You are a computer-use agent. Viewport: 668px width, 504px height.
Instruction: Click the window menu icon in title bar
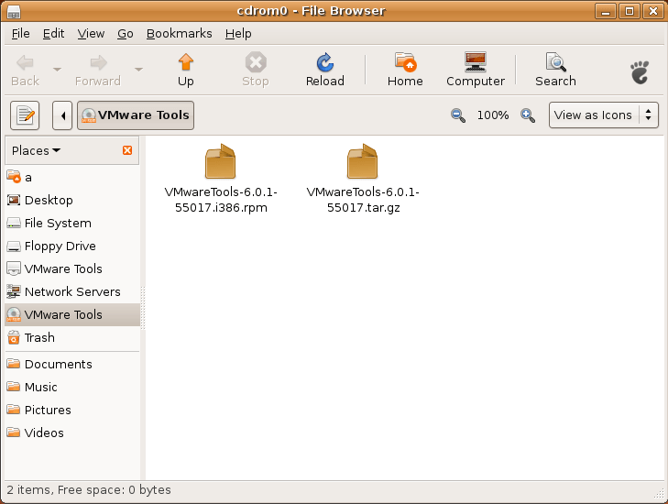click(14, 12)
